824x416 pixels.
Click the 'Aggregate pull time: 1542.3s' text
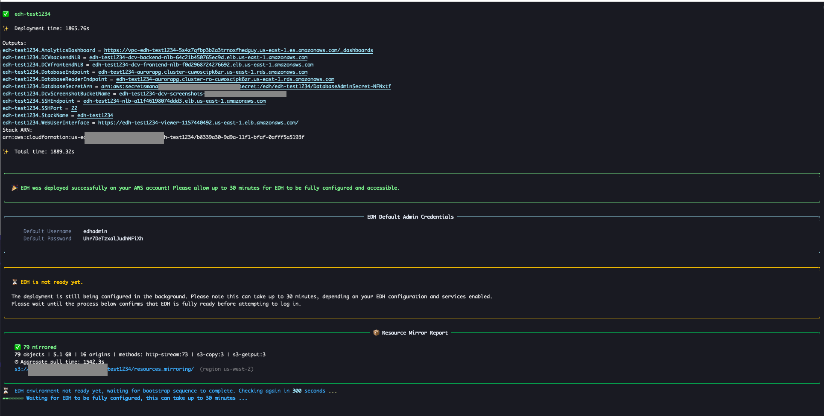click(62, 362)
